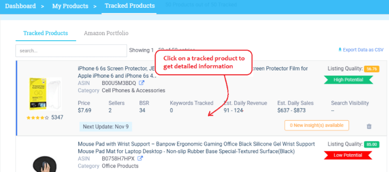389x172 pixels.
Task: Click the Low Potential ribbon badge
Action: click(348, 155)
